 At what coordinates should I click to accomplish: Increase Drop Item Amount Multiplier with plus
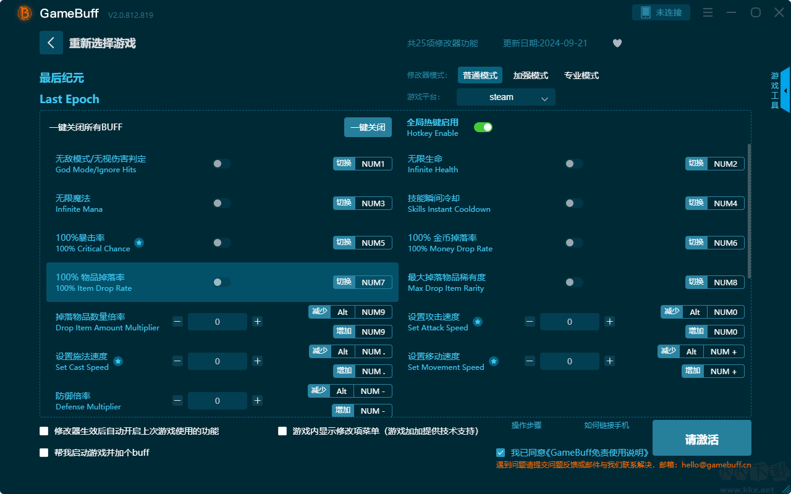click(258, 321)
